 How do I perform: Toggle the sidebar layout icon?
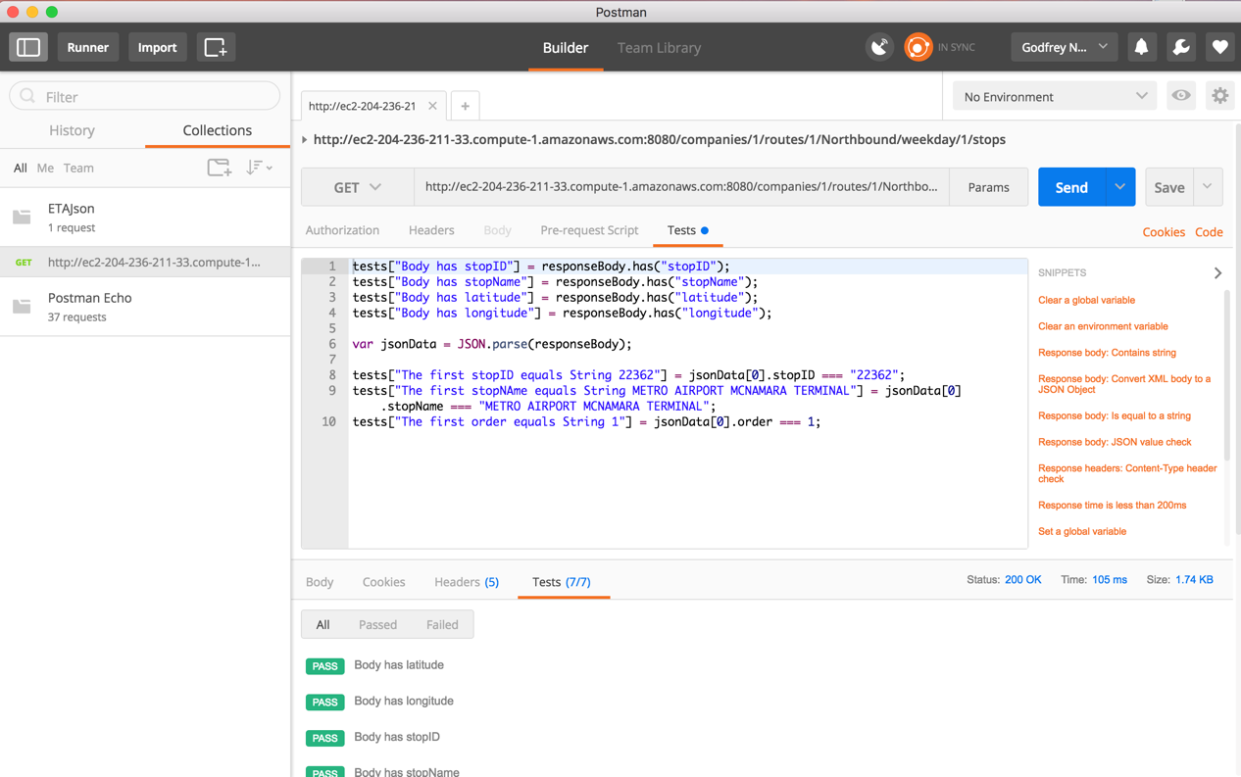click(x=28, y=47)
